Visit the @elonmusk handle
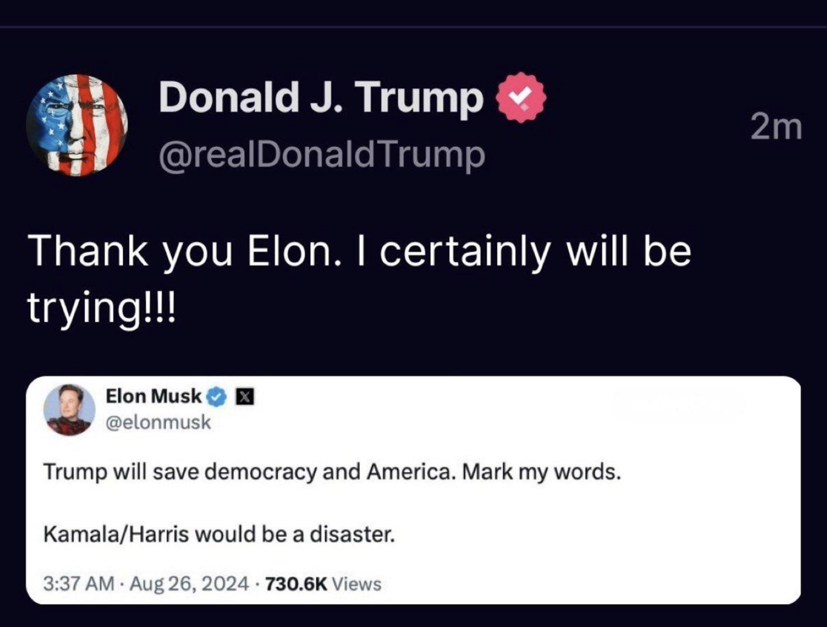The image size is (827, 627). pos(159,422)
